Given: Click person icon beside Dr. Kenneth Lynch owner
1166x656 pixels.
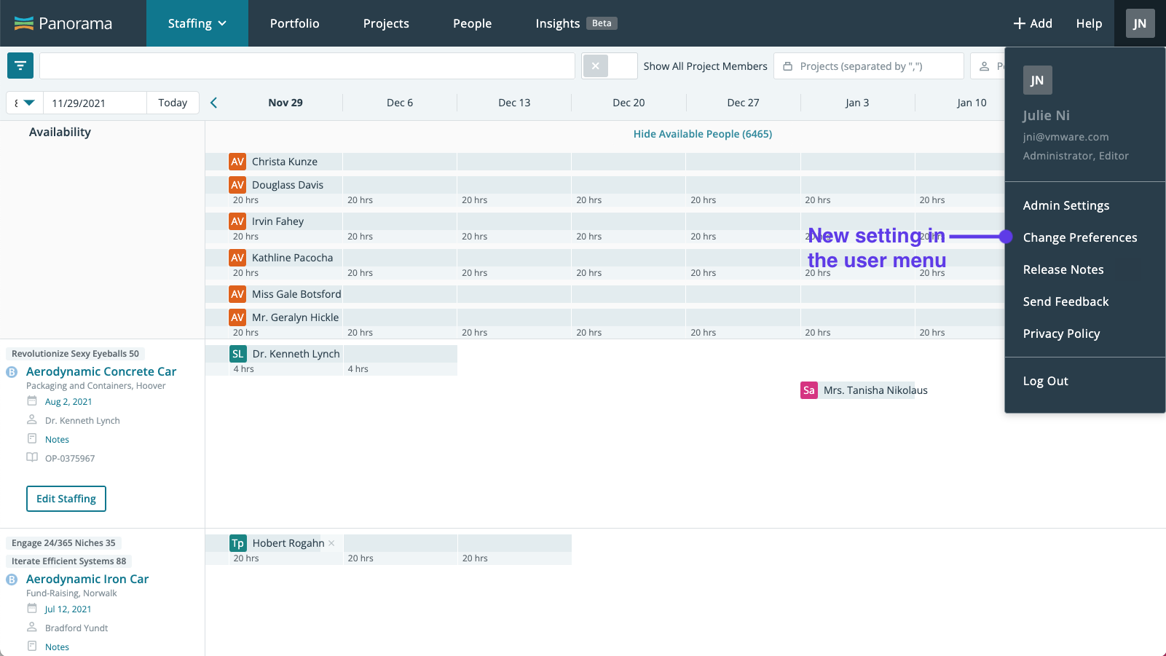Looking at the screenshot, I should [x=32, y=419].
